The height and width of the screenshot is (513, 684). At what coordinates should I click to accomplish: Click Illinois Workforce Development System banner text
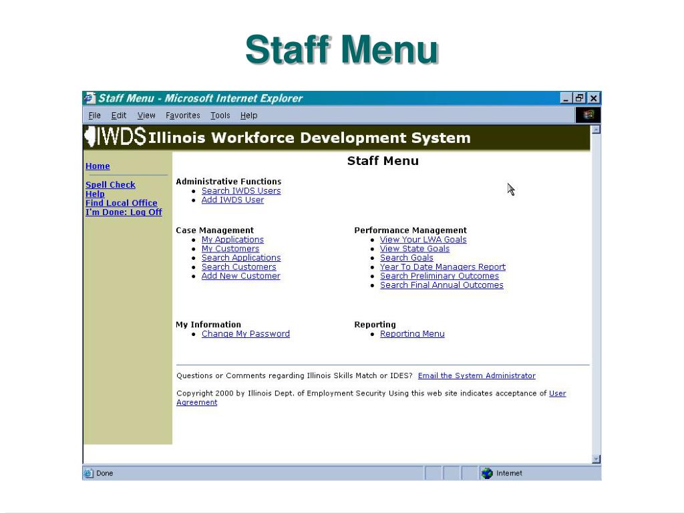tap(310, 138)
